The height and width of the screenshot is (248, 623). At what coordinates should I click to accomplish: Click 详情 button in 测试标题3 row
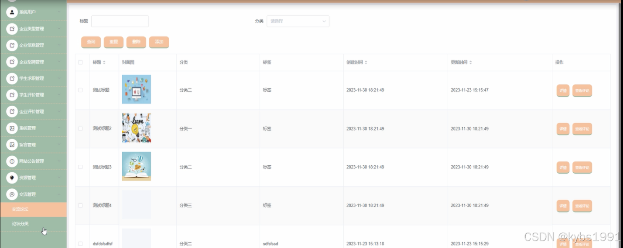click(563, 168)
